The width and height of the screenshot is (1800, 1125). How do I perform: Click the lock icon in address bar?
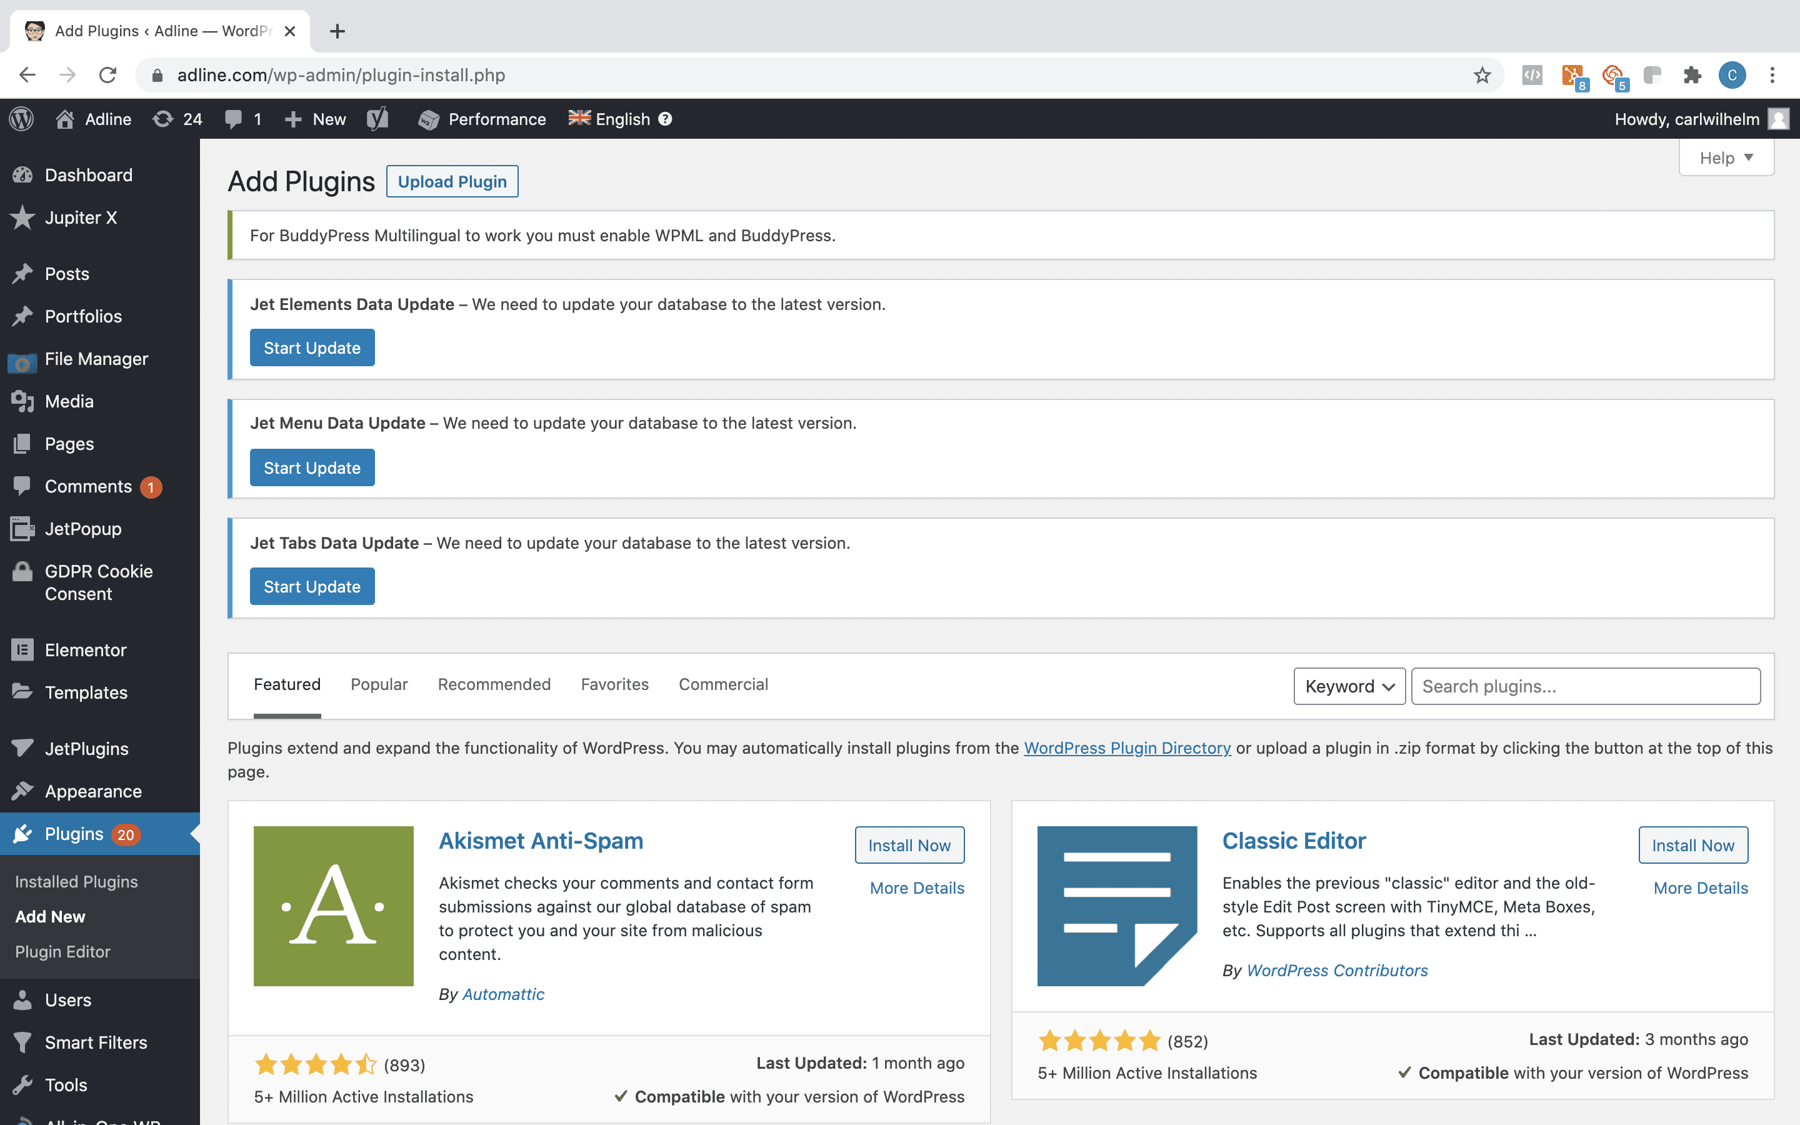click(157, 75)
